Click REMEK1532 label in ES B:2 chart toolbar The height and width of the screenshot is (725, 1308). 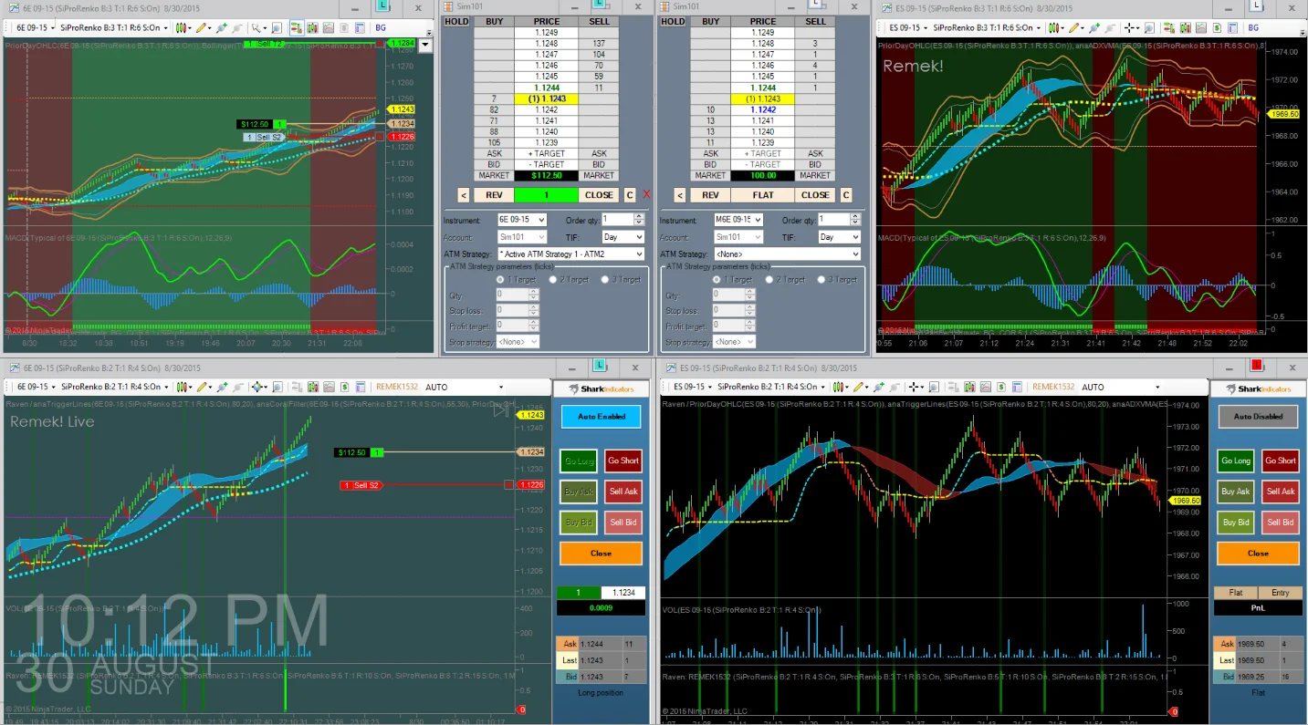(x=1053, y=387)
